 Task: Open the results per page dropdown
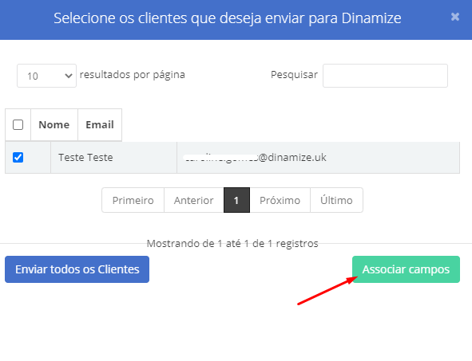point(46,76)
